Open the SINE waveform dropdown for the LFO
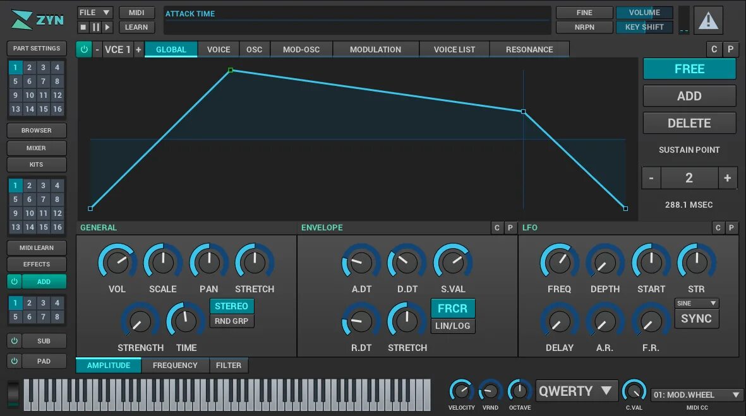The image size is (746, 416). pos(697,303)
